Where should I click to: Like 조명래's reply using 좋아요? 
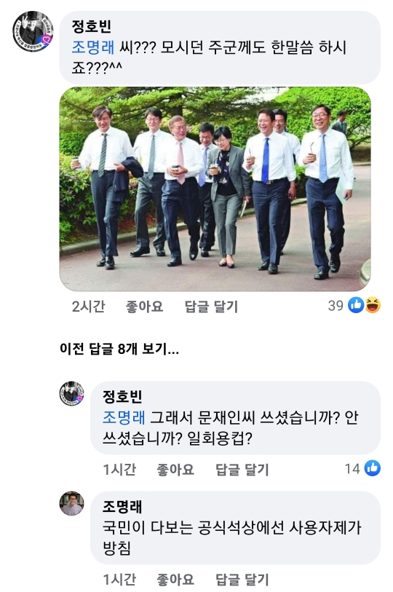pyautogui.click(x=175, y=580)
